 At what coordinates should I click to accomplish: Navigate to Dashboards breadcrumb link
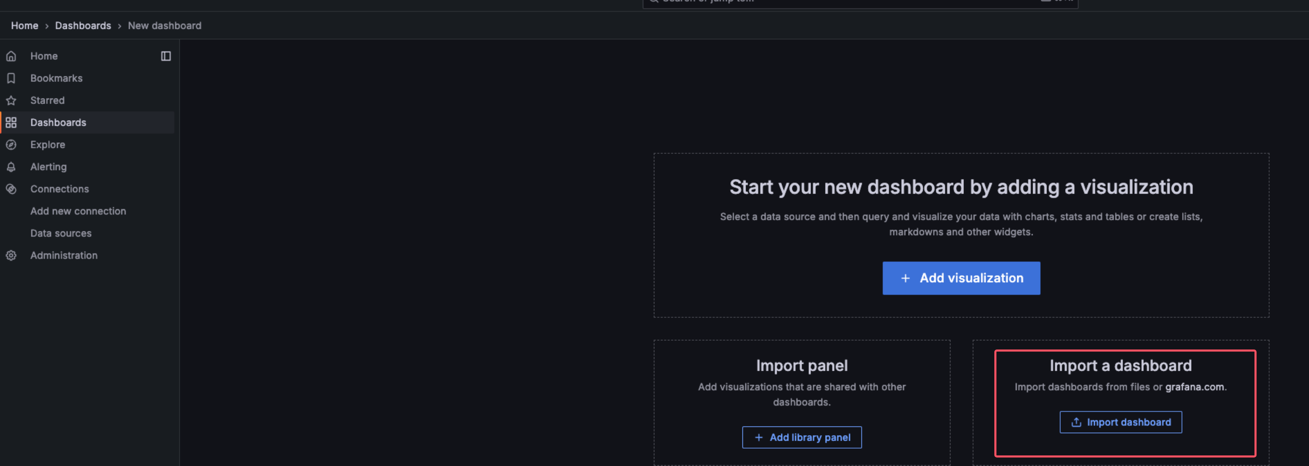(x=83, y=25)
